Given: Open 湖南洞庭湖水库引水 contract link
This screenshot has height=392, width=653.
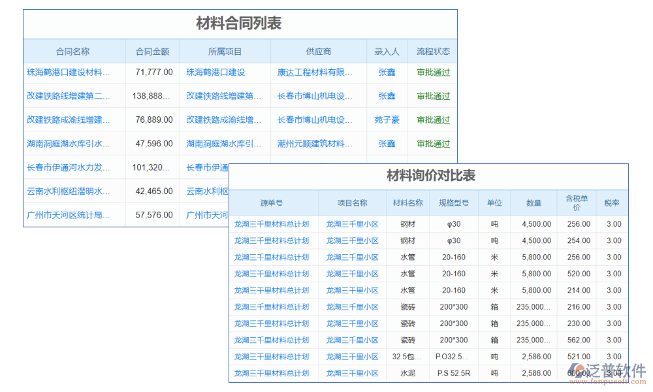Looking at the screenshot, I should tap(74, 143).
